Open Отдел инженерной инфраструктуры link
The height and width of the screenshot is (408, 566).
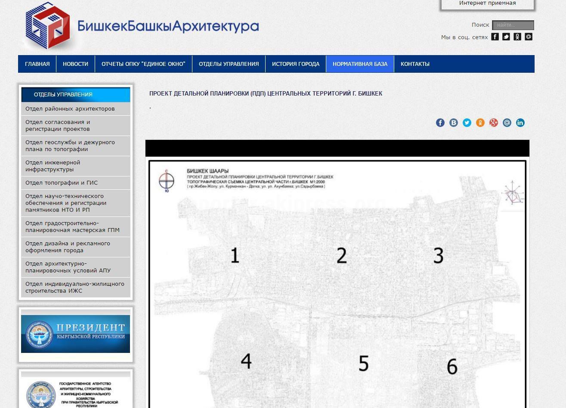[53, 166]
